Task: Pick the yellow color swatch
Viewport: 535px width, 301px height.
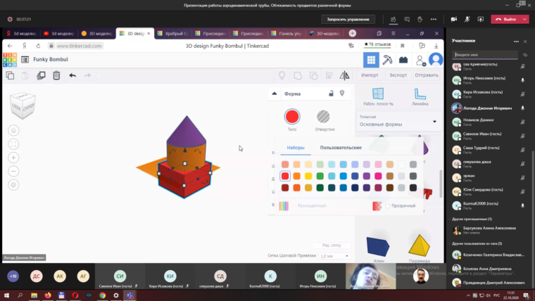Action: coord(308,176)
